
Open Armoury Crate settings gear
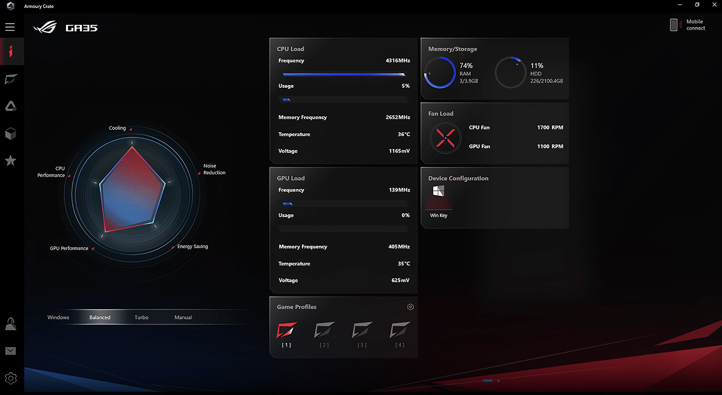(10, 378)
